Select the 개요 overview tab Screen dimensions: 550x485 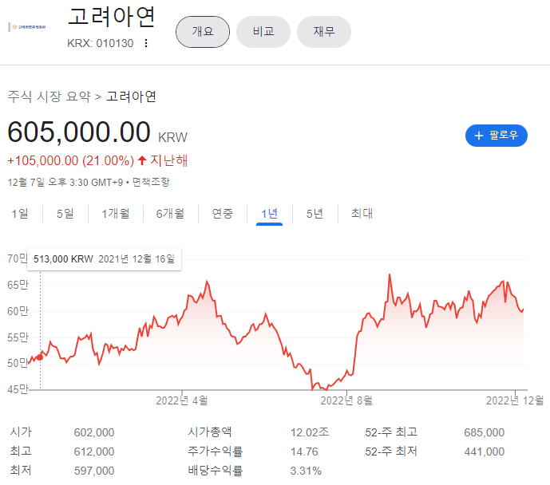point(203,32)
